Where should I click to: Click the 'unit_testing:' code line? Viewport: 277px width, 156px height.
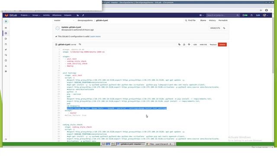(x=69, y=73)
